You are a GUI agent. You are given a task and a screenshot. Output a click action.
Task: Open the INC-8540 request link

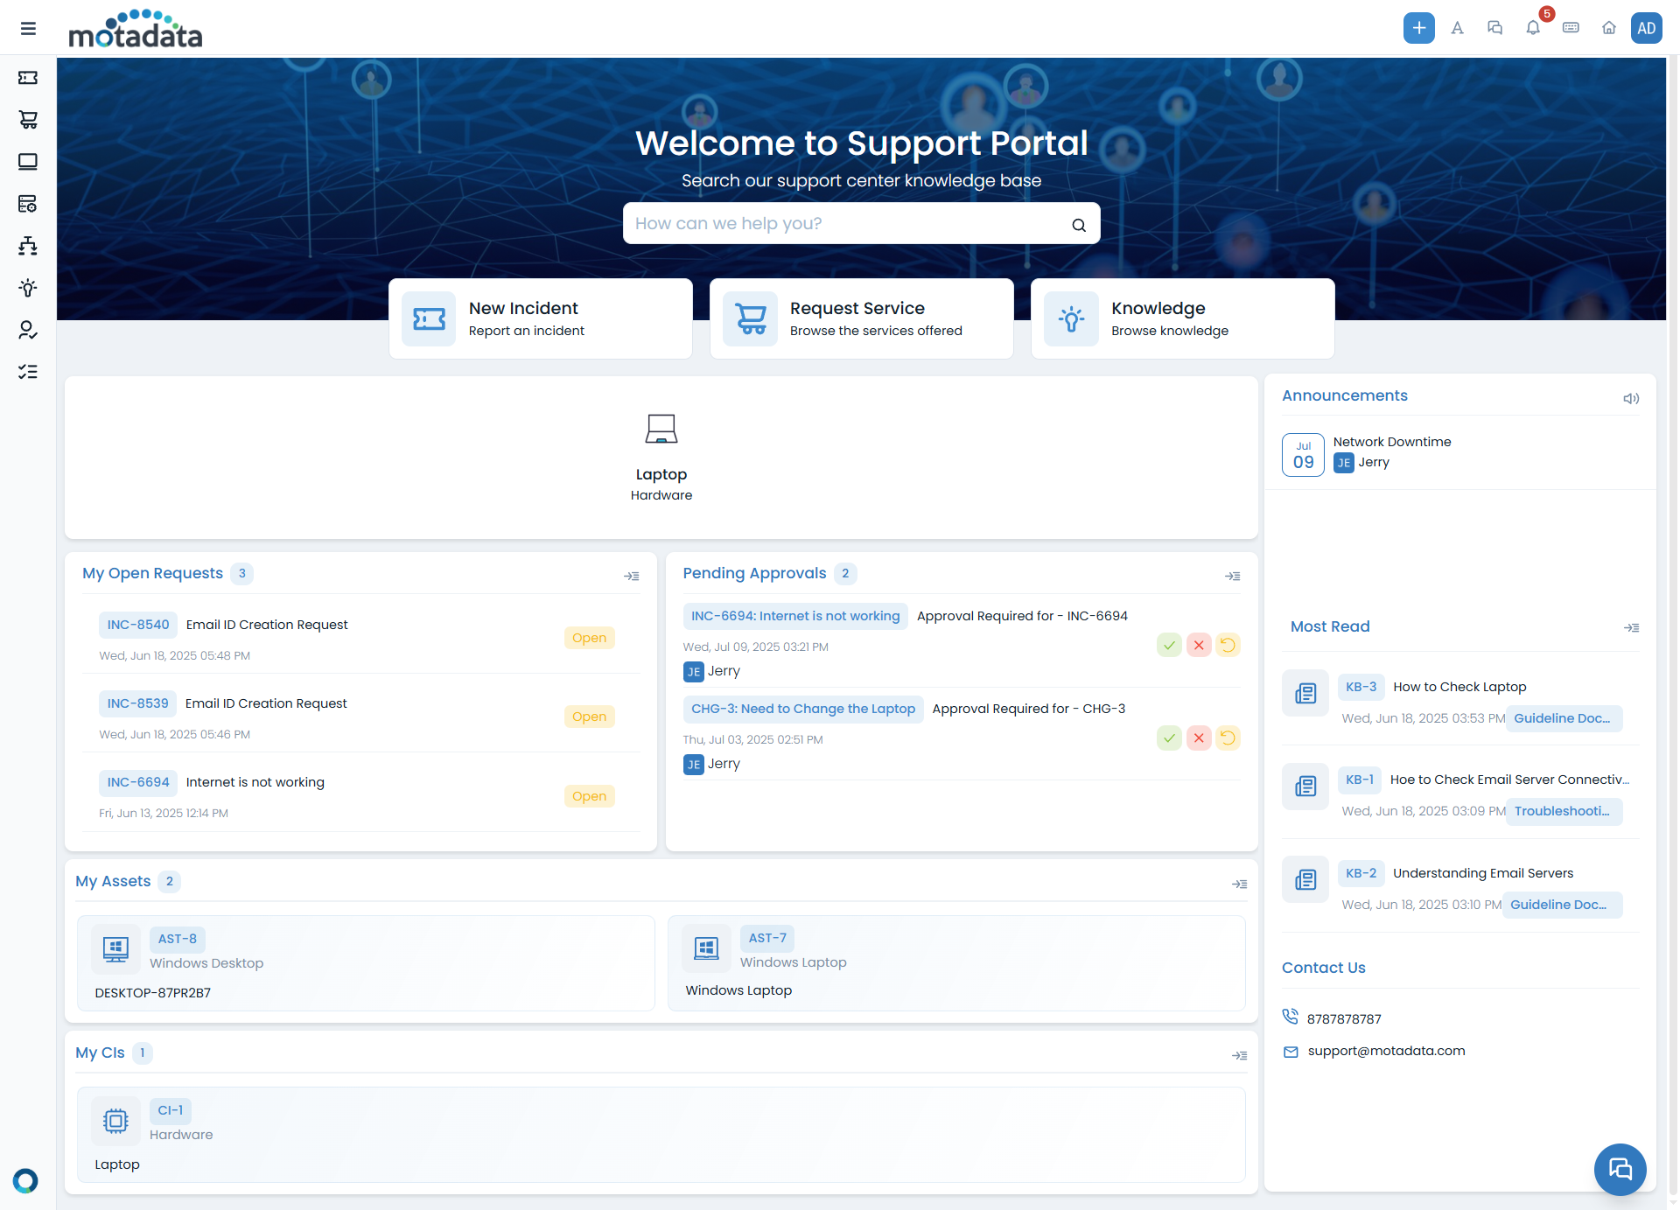pyautogui.click(x=138, y=625)
